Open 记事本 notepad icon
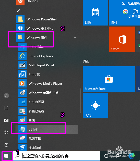The width and height of the screenshot is (140, 161). [22, 129]
